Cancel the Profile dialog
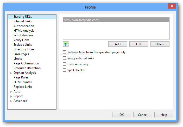Image resolution: width=183 pixels, height=127 pixels. 143,115
